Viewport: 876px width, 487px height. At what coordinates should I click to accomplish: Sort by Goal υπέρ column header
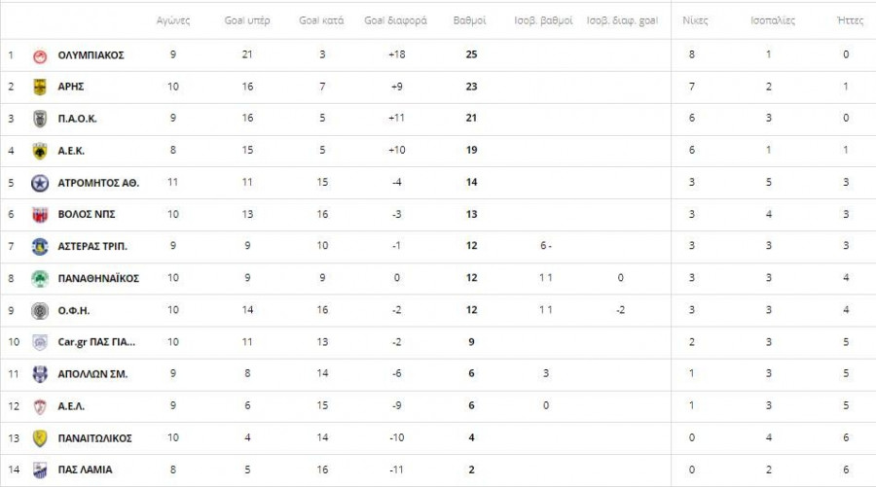246,20
